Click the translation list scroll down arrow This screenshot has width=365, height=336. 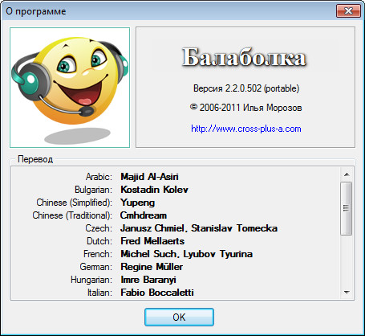tap(347, 292)
